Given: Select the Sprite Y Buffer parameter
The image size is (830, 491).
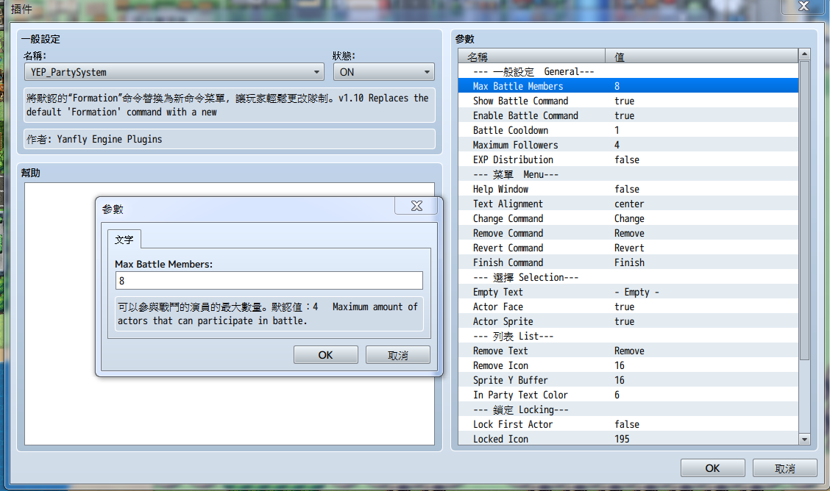Looking at the screenshot, I should click(628, 380).
